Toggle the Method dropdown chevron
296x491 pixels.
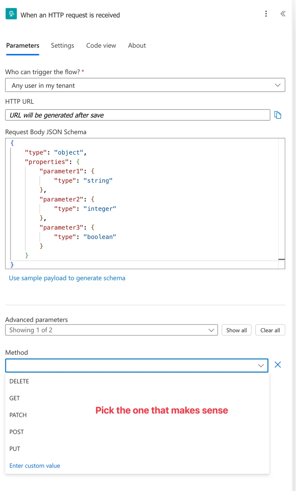tap(261, 366)
